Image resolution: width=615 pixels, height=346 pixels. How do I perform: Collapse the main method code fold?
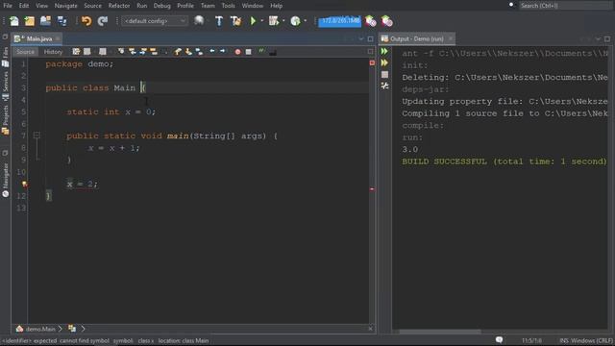tap(37, 136)
